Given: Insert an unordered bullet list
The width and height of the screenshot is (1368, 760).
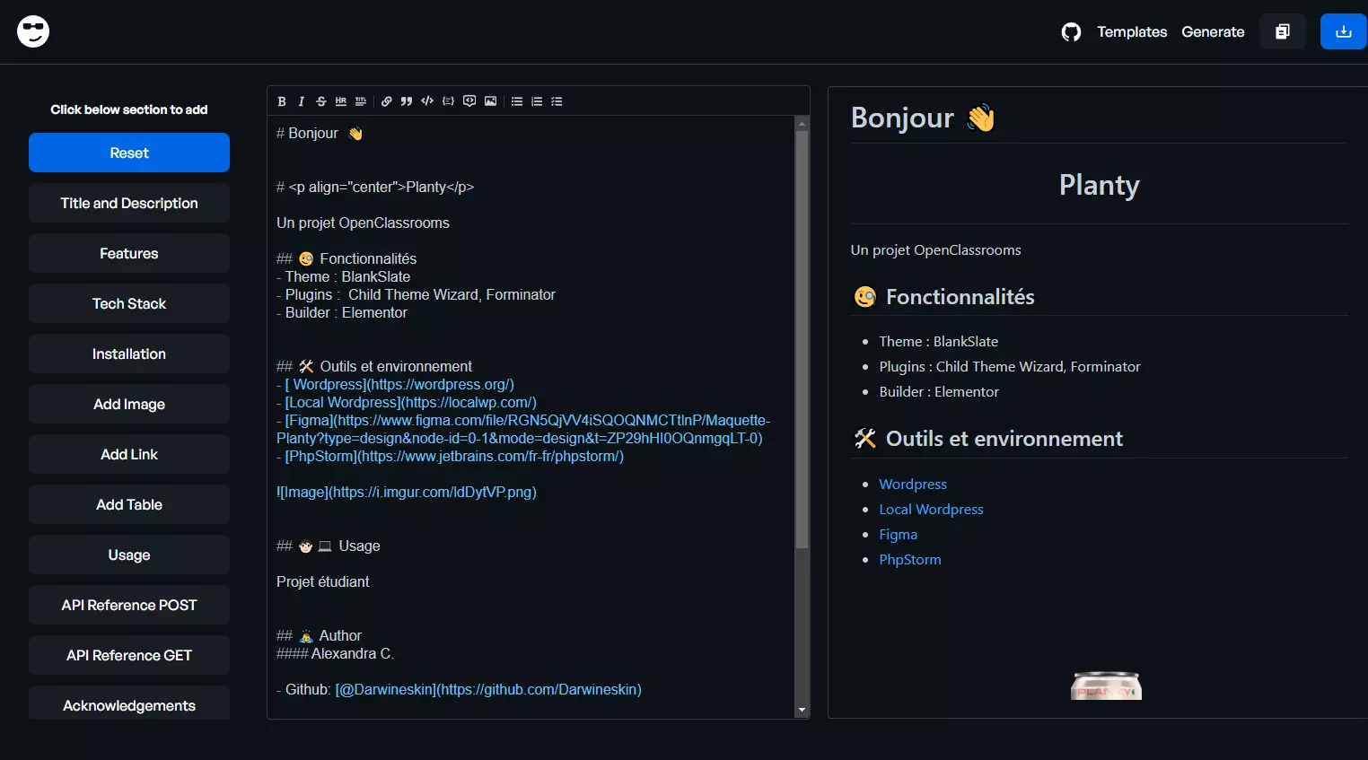Looking at the screenshot, I should pyautogui.click(x=517, y=101).
